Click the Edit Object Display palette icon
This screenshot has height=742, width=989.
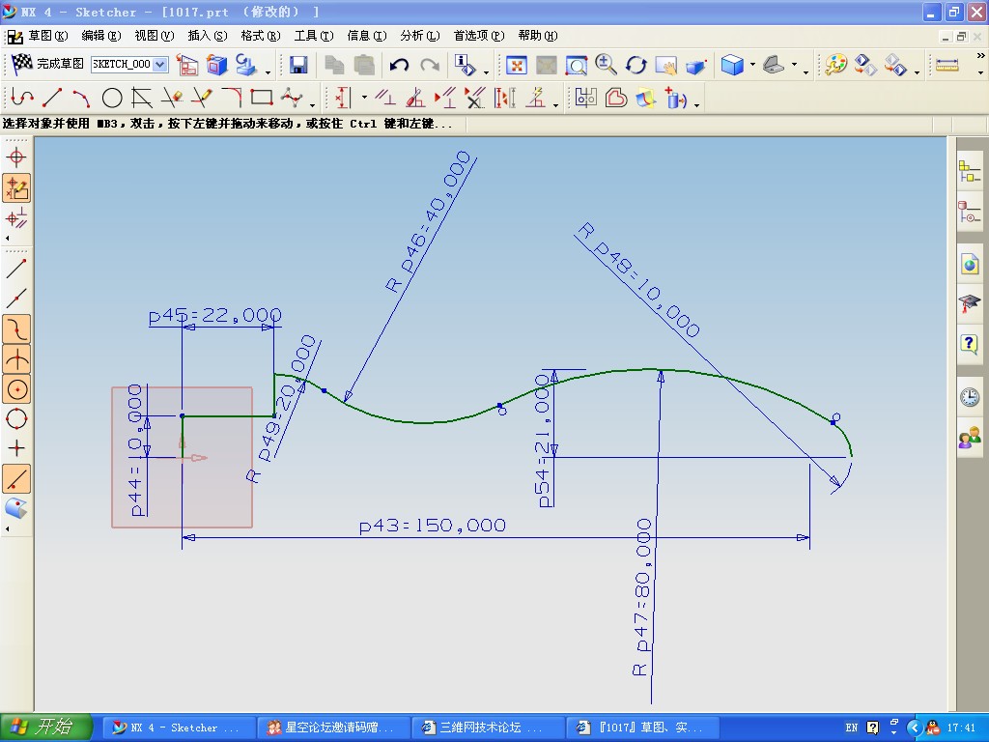click(835, 65)
